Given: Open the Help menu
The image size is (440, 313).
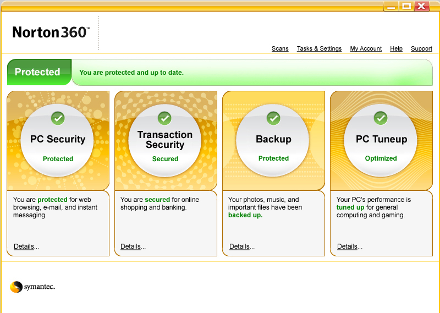Looking at the screenshot, I should pyautogui.click(x=396, y=48).
